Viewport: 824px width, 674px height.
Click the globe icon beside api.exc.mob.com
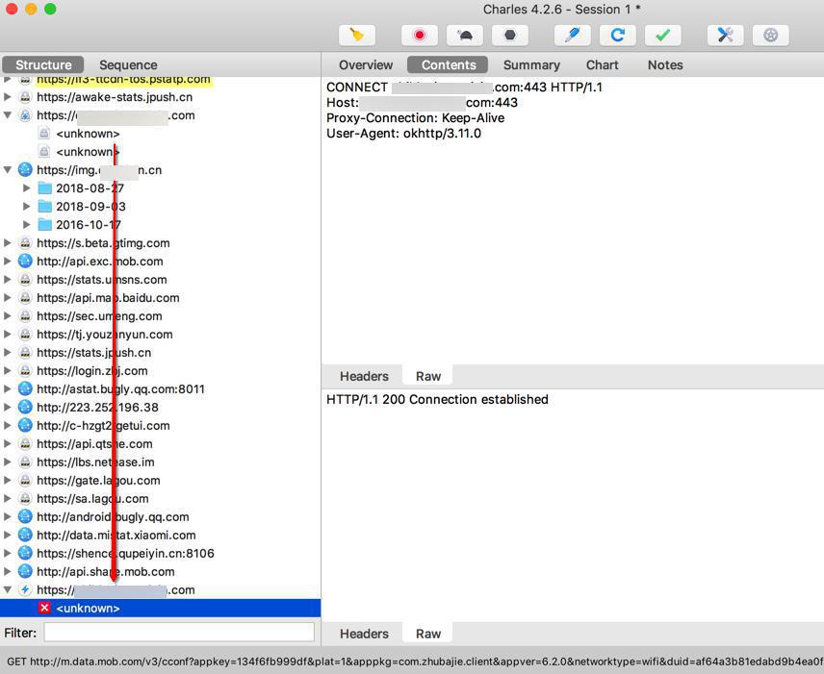pos(25,261)
